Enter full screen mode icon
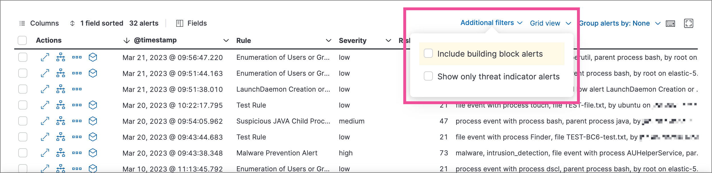 [689, 24]
